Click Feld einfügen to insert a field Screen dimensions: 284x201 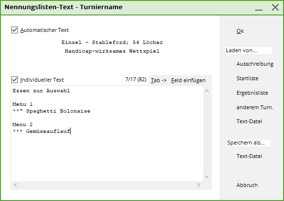[x=188, y=80]
